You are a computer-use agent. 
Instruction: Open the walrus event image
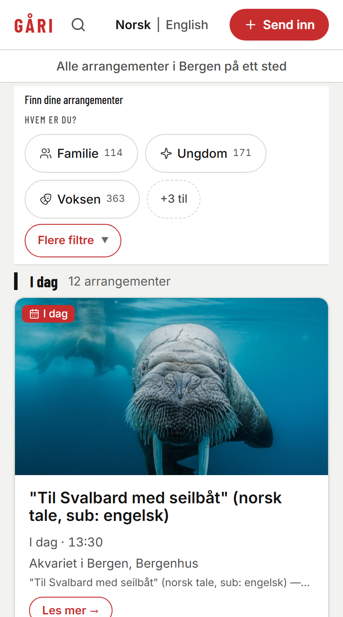pos(171,387)
